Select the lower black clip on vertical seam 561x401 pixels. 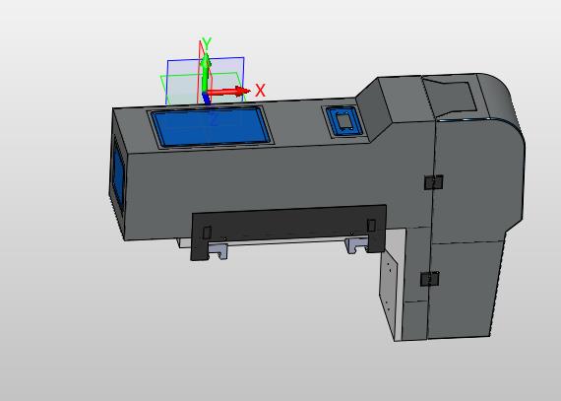point(430,279)
